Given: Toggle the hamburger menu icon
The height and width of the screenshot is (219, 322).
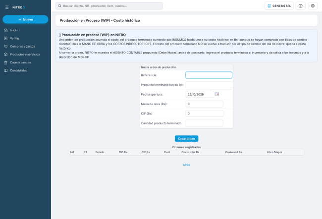Looking at the screenshot, I should (7, 7).
